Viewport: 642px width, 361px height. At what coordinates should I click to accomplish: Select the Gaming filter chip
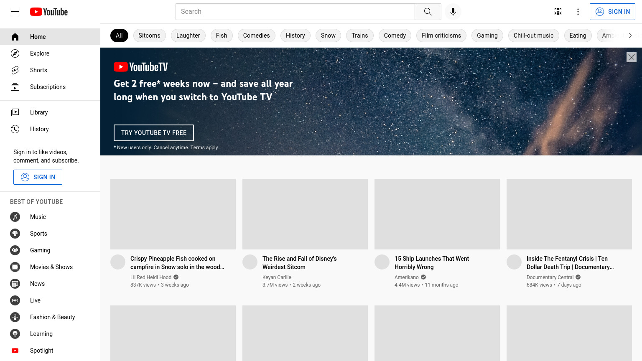(x=487, y=36)
